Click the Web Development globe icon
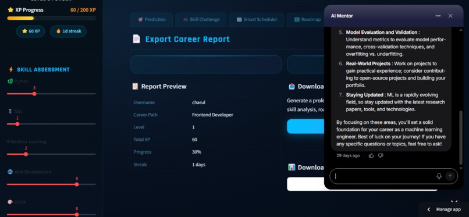 (10, 172)
